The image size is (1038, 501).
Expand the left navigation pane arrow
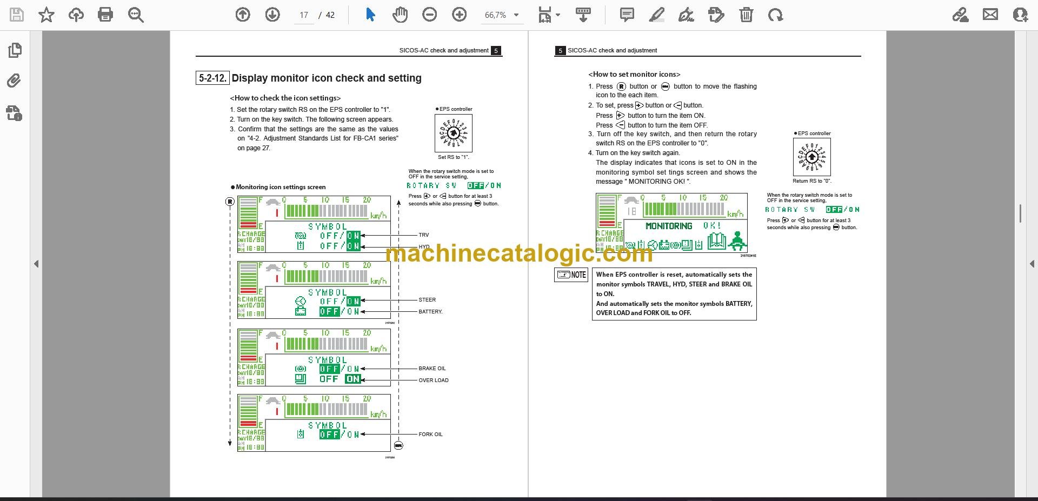coord(36,264)
